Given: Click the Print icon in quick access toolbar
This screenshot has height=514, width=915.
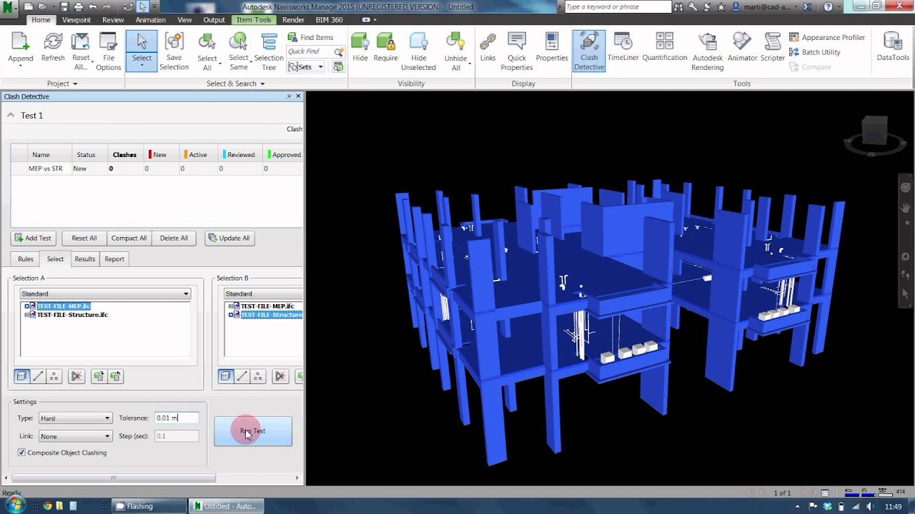Looking at the screenshot, I should click(x=79, y=6).
